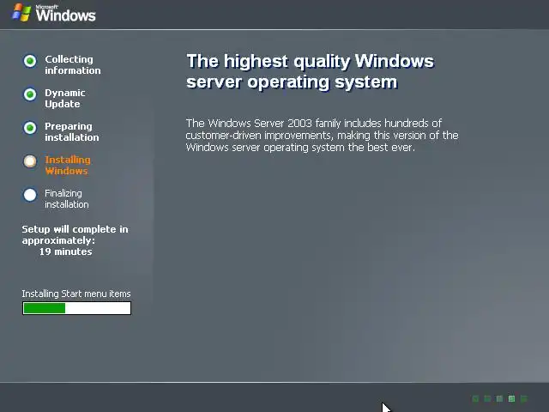Click the Microsoft Windows wordmark in header
Image resolution: width=549 pixels, height=412 pixels.
tap(65, 14)
